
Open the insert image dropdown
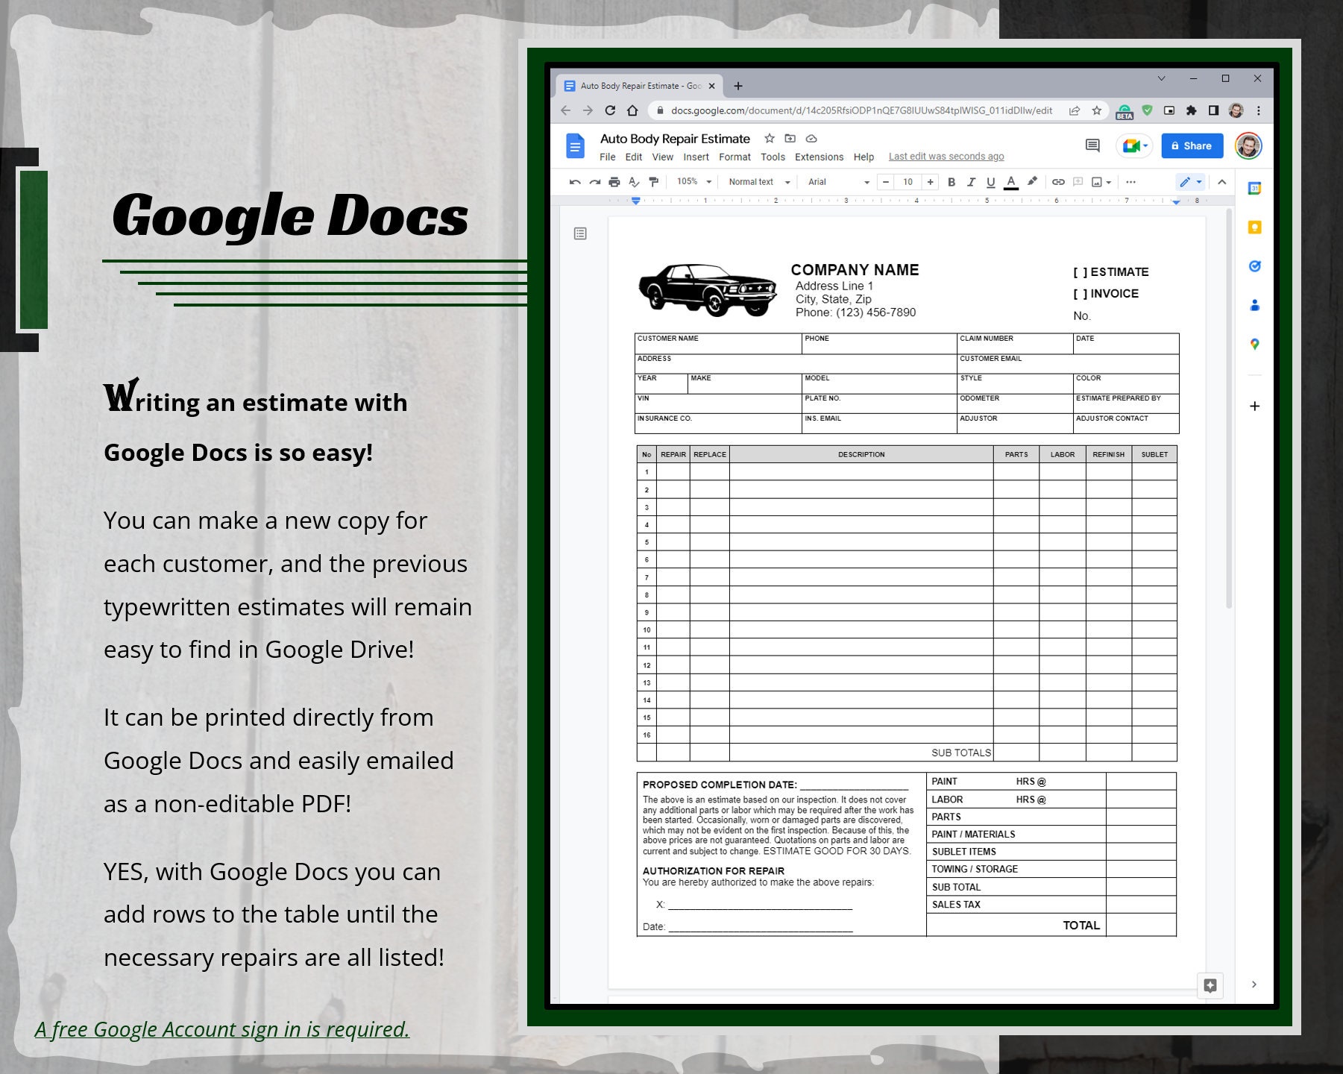[x=1101, y=182]
